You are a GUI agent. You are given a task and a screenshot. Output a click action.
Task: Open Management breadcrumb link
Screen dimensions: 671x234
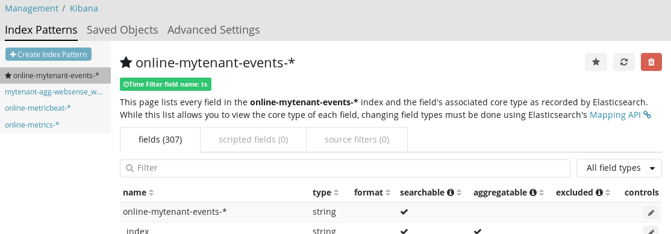[31, 8]
